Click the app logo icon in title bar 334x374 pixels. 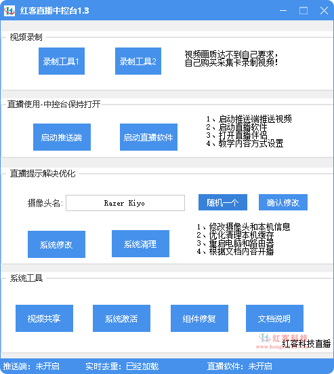point(9,11)
